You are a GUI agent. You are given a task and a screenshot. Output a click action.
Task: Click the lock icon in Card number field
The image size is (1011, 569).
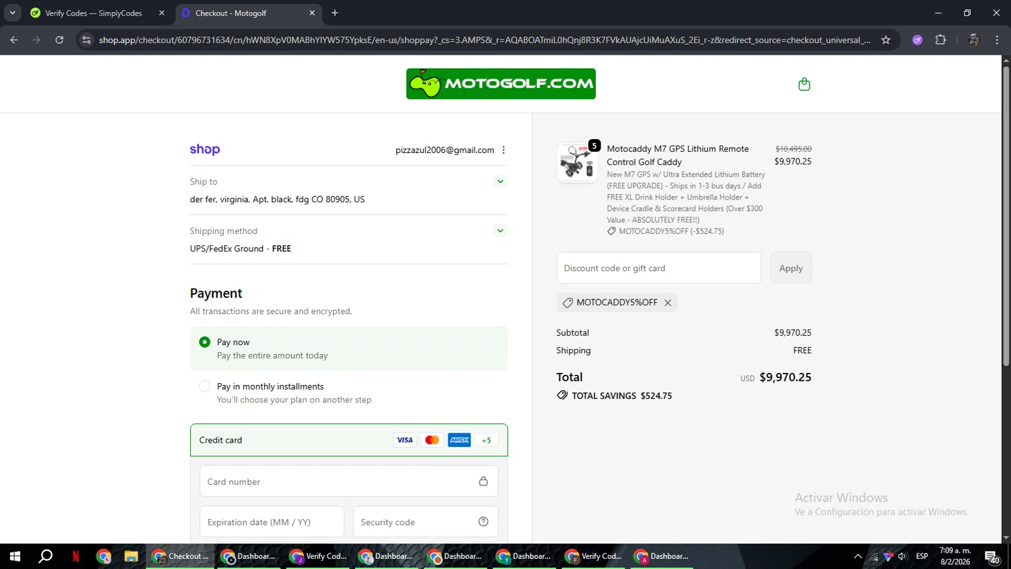coord(483,481)
